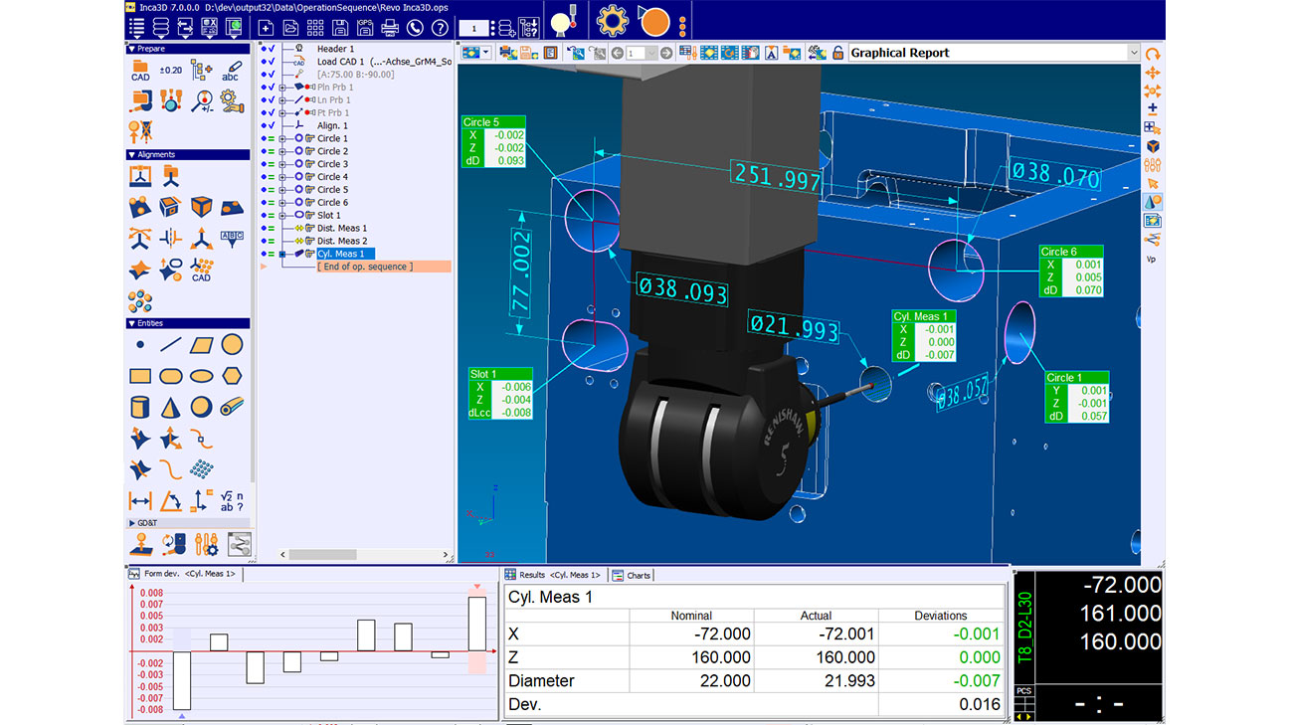Viewport: 1289px width, 725px height.
Task: Click the ABC datum alignment tool
Action: click(x=232, y=238)
